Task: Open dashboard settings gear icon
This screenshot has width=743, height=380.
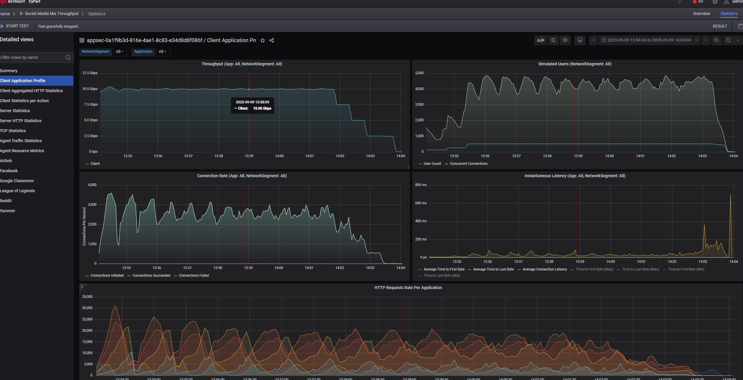Action: click(x=565, y=40)
